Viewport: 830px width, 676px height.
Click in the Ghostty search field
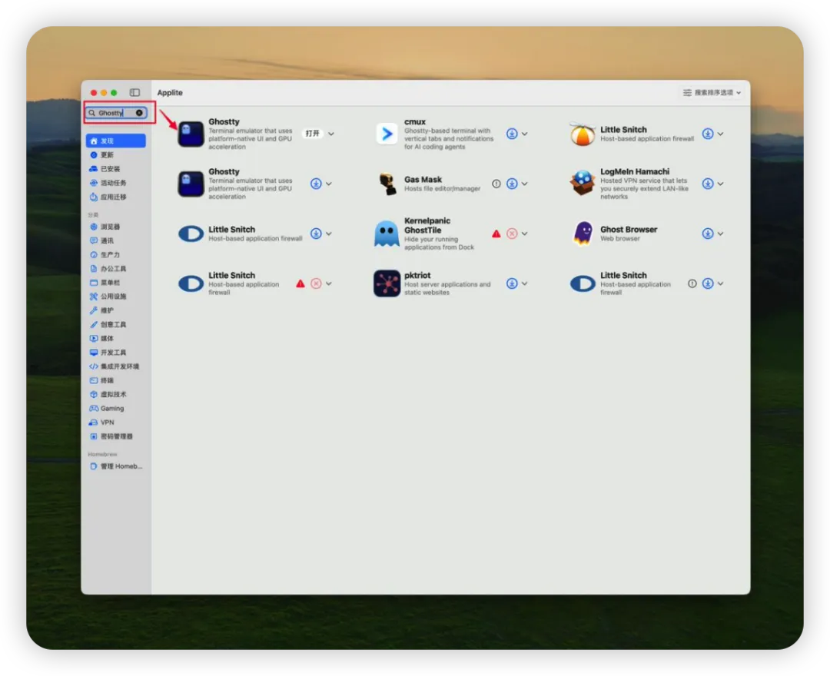coord(117,113)
